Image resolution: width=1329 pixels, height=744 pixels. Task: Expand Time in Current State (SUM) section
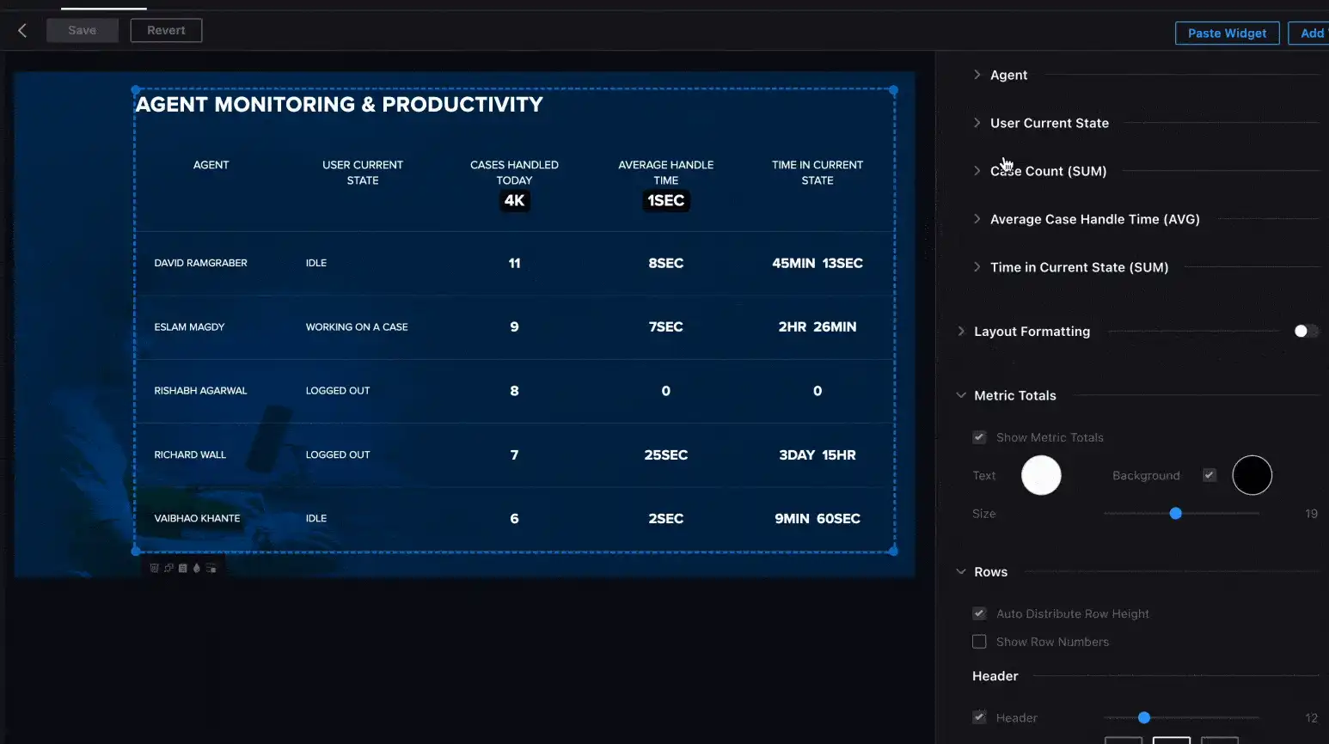click(977, 267)
